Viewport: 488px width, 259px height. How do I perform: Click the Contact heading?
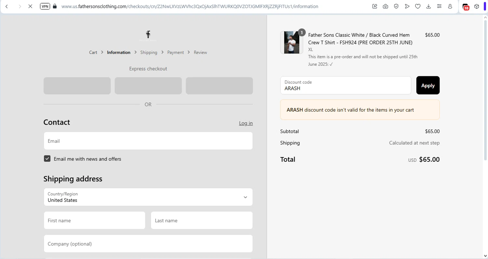[57, 122]
